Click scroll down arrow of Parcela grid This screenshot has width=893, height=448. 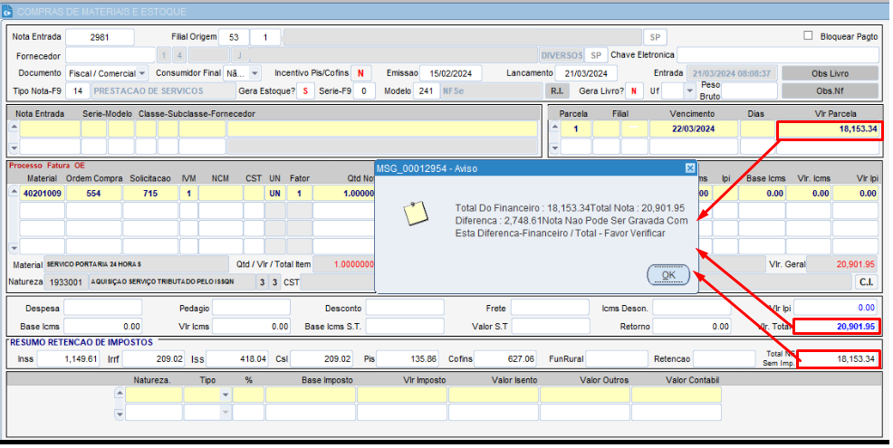(554, 148)
